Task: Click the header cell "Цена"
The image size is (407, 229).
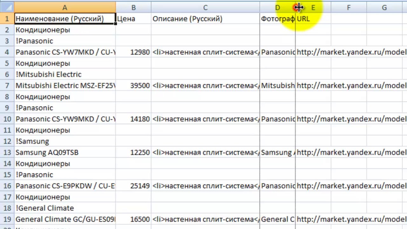Action: click(x=134, y=19)
